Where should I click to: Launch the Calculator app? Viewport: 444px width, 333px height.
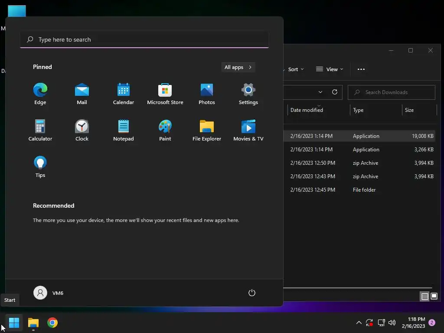(x=40, y=130)
